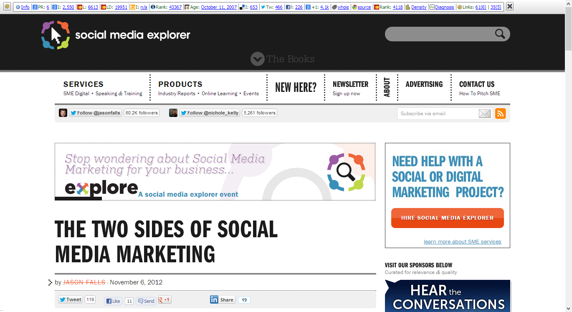The height and width of the screenshot is (312, 572).
Task: Click the LinkedIn Share button
Action: pyautogui.click(x=223, y=300)
